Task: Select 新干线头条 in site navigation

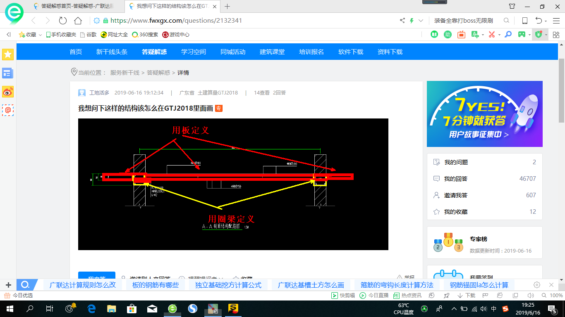Action: [x=112, y=52]
